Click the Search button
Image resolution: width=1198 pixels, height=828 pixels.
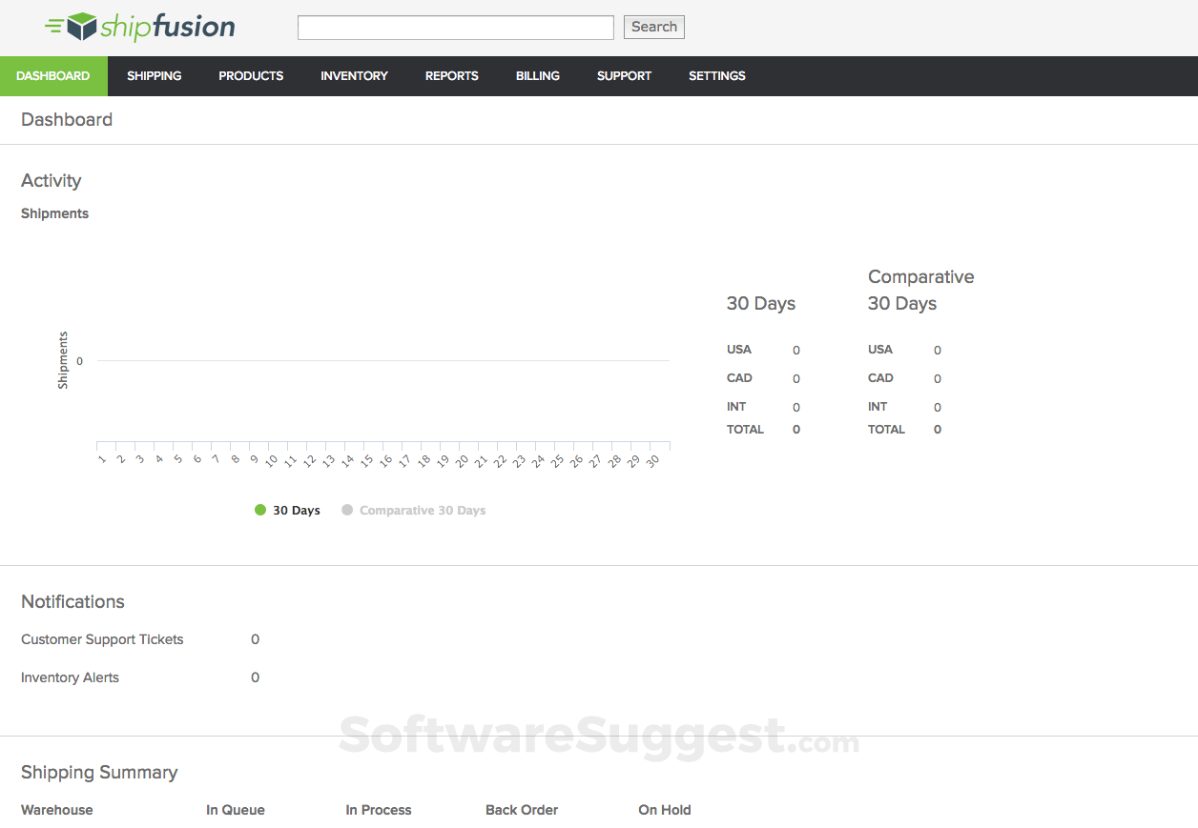click(x=653, y=27)
